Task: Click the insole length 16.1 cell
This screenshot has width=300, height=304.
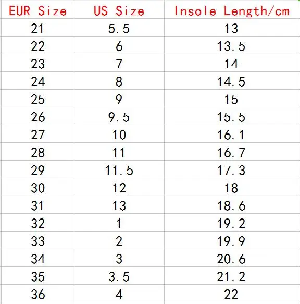Action: (231, 134)
